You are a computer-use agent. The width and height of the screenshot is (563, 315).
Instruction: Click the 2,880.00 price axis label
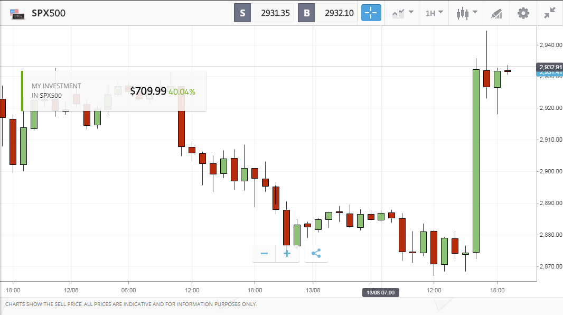point(551,235)
